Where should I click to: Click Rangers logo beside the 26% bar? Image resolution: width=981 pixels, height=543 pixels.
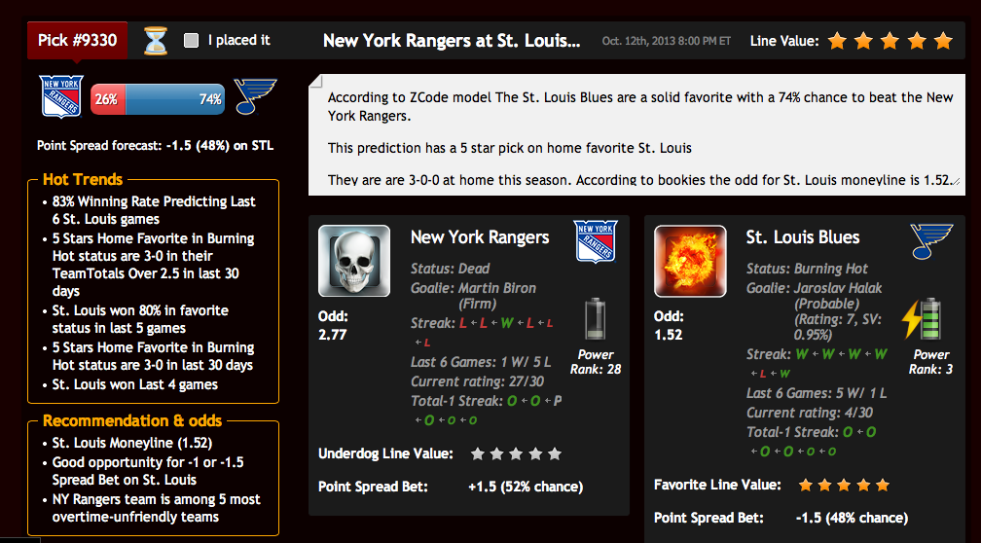(60, 97)
